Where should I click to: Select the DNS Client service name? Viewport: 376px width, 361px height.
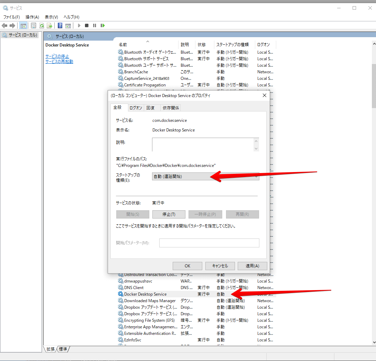[x=134, y=287]
